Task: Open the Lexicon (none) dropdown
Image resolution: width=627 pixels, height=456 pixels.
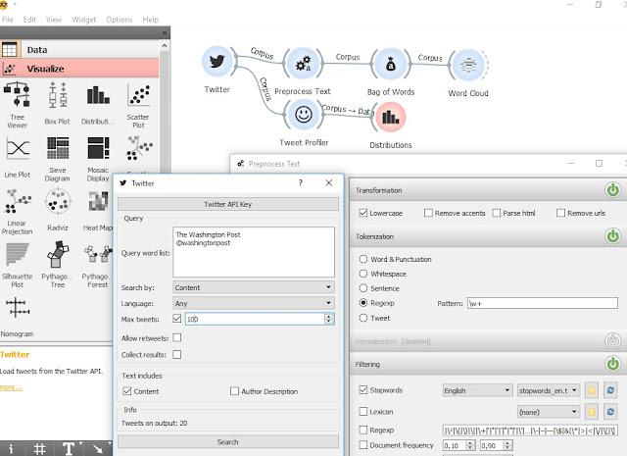Action: coord(549,412)
